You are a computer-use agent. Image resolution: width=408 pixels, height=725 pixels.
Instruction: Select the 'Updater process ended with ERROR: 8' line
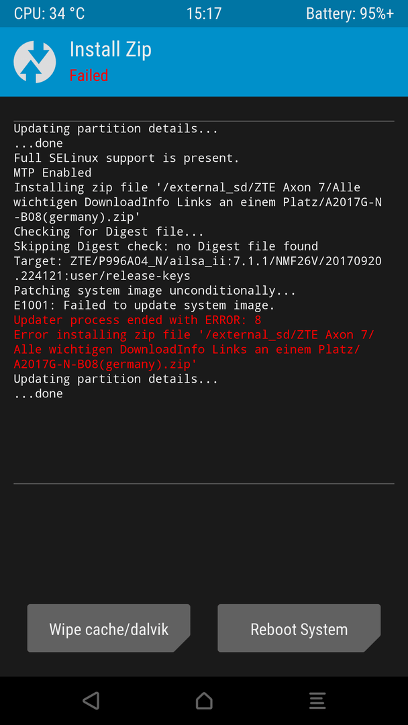click(x=138, y=320)
